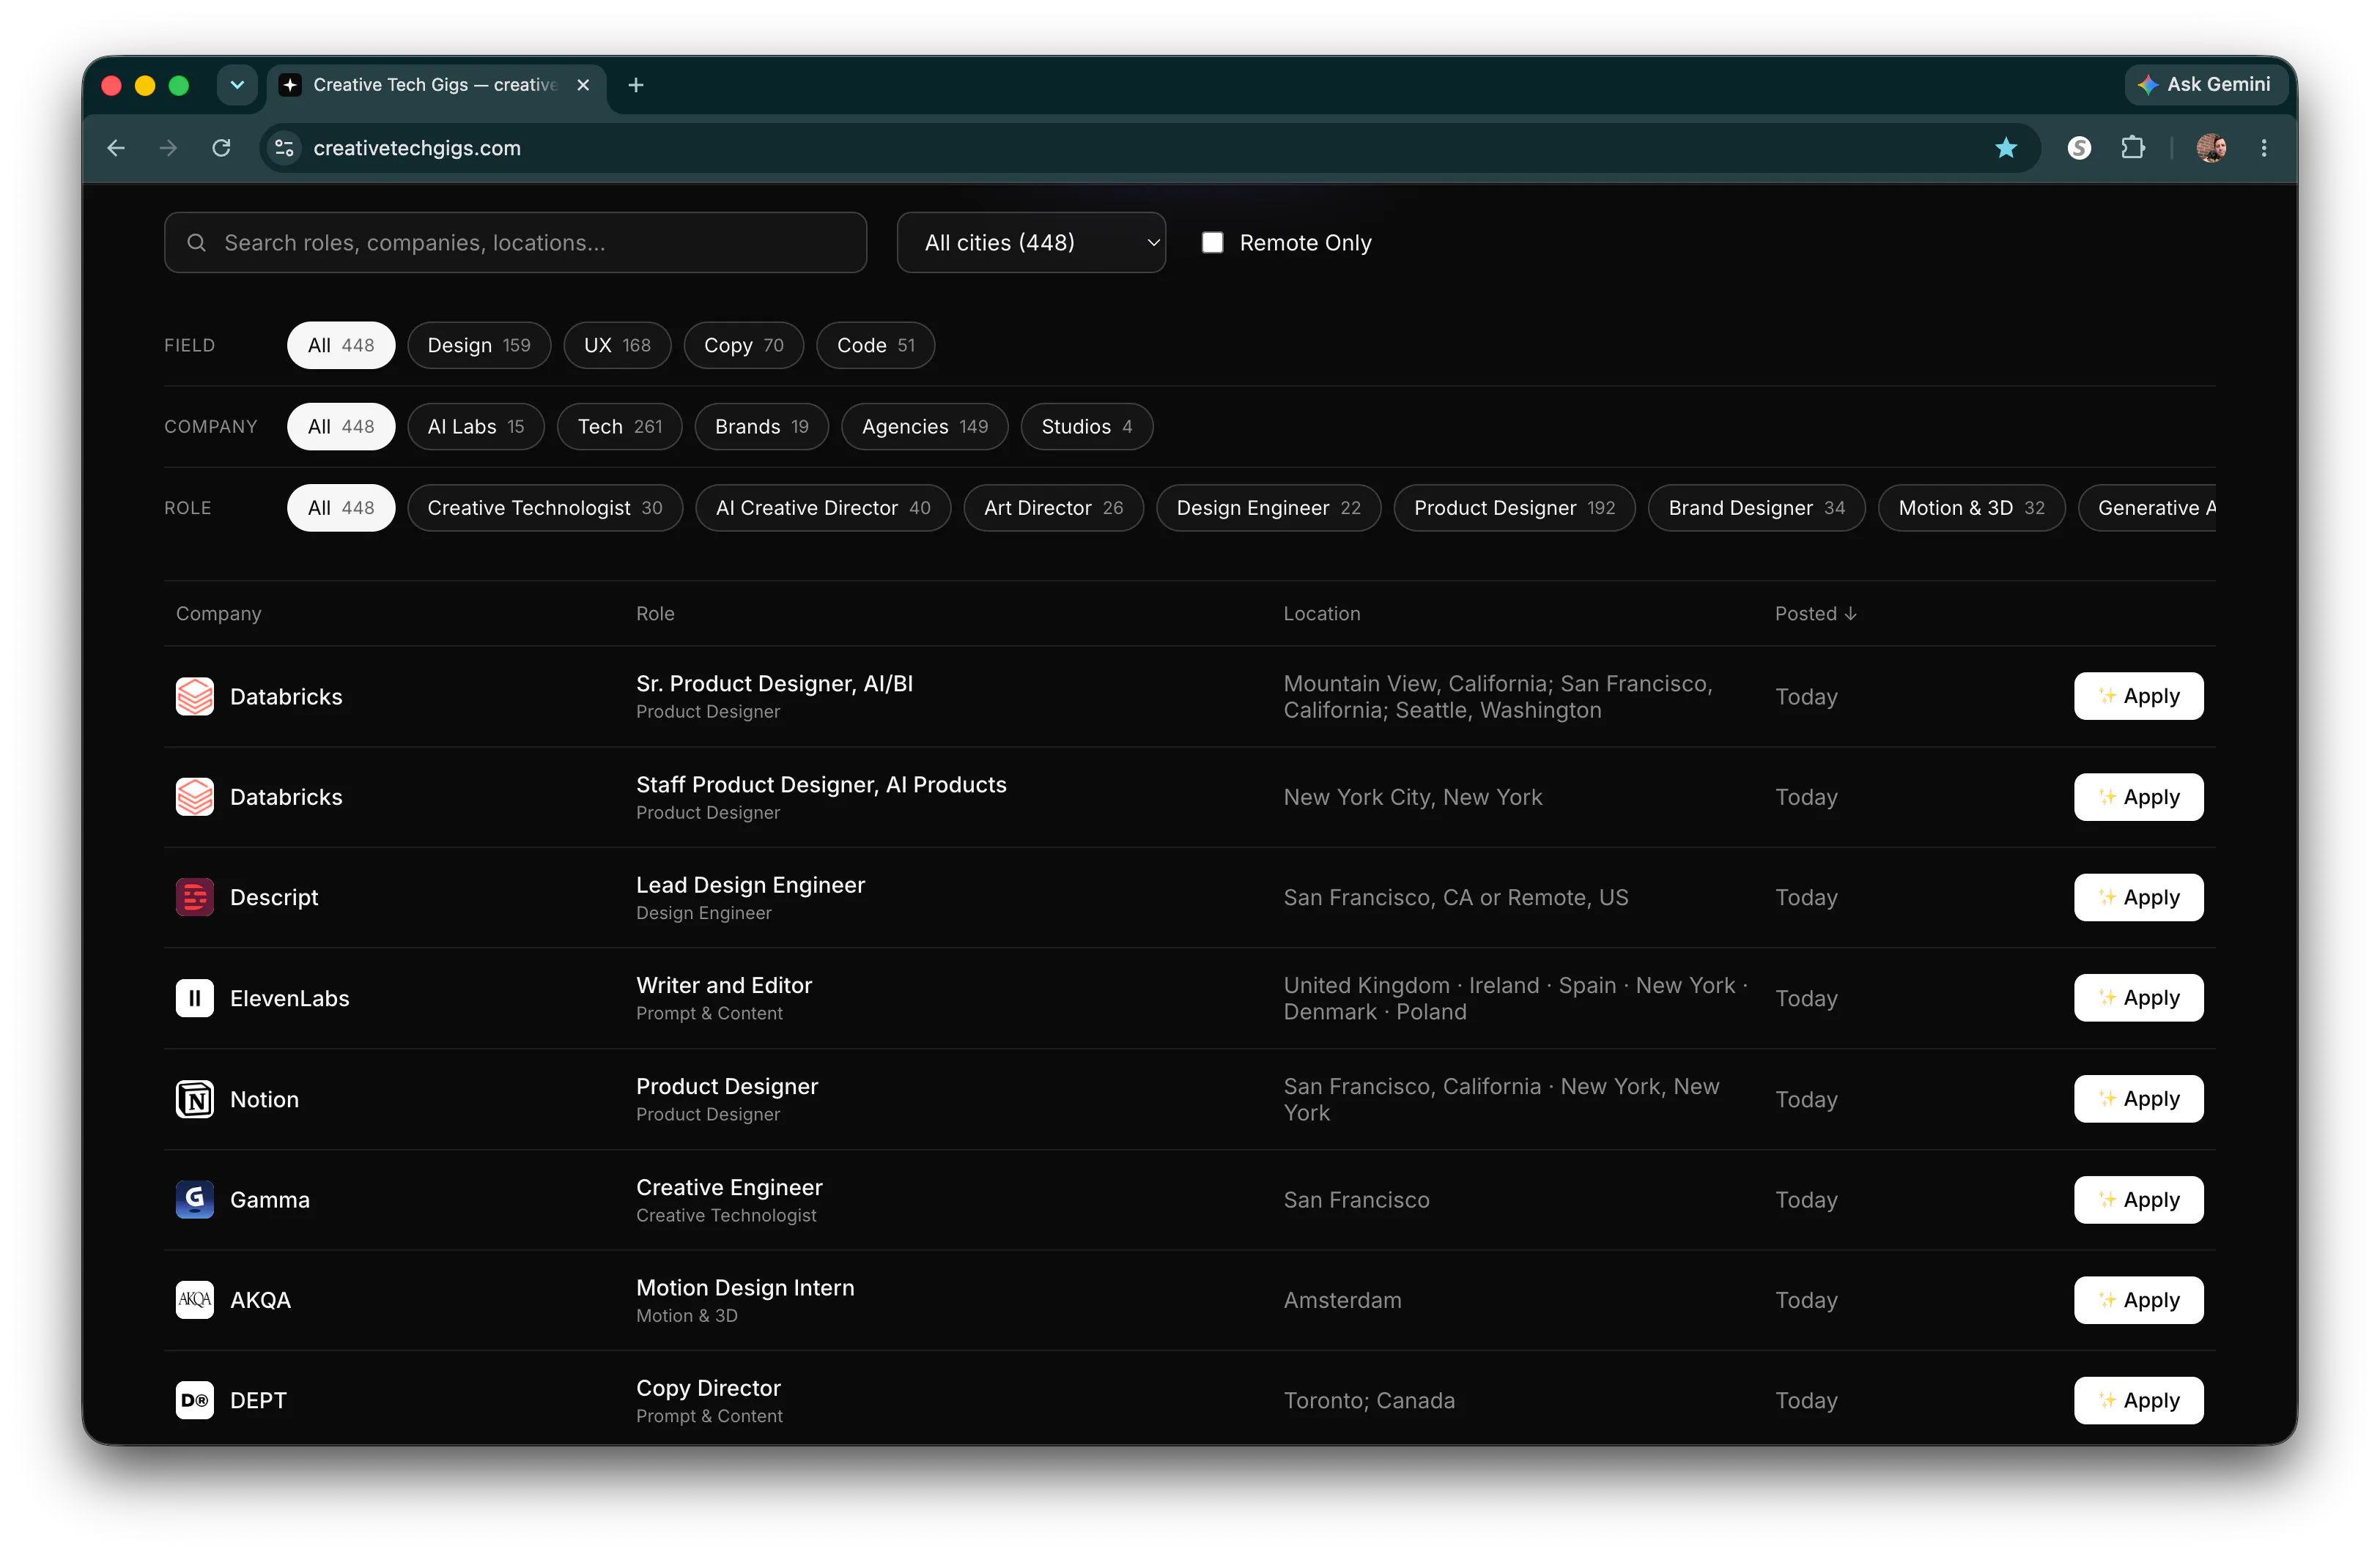Image resolution: width=2380 pixels, height=1554 pixels.
Task: Filter by Copy field
Action: coord(744,345)
